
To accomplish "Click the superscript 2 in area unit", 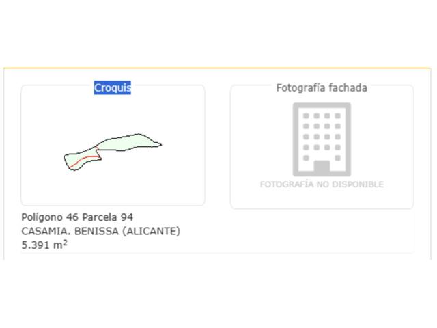I will click(65, 243).
